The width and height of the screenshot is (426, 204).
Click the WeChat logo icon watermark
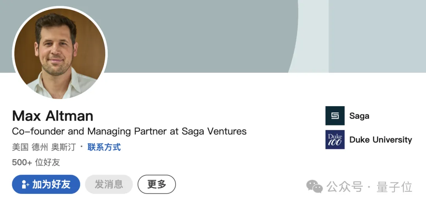pyautogui.click(x=314, y=187)
